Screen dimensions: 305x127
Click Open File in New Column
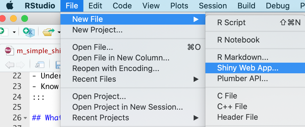121,58
